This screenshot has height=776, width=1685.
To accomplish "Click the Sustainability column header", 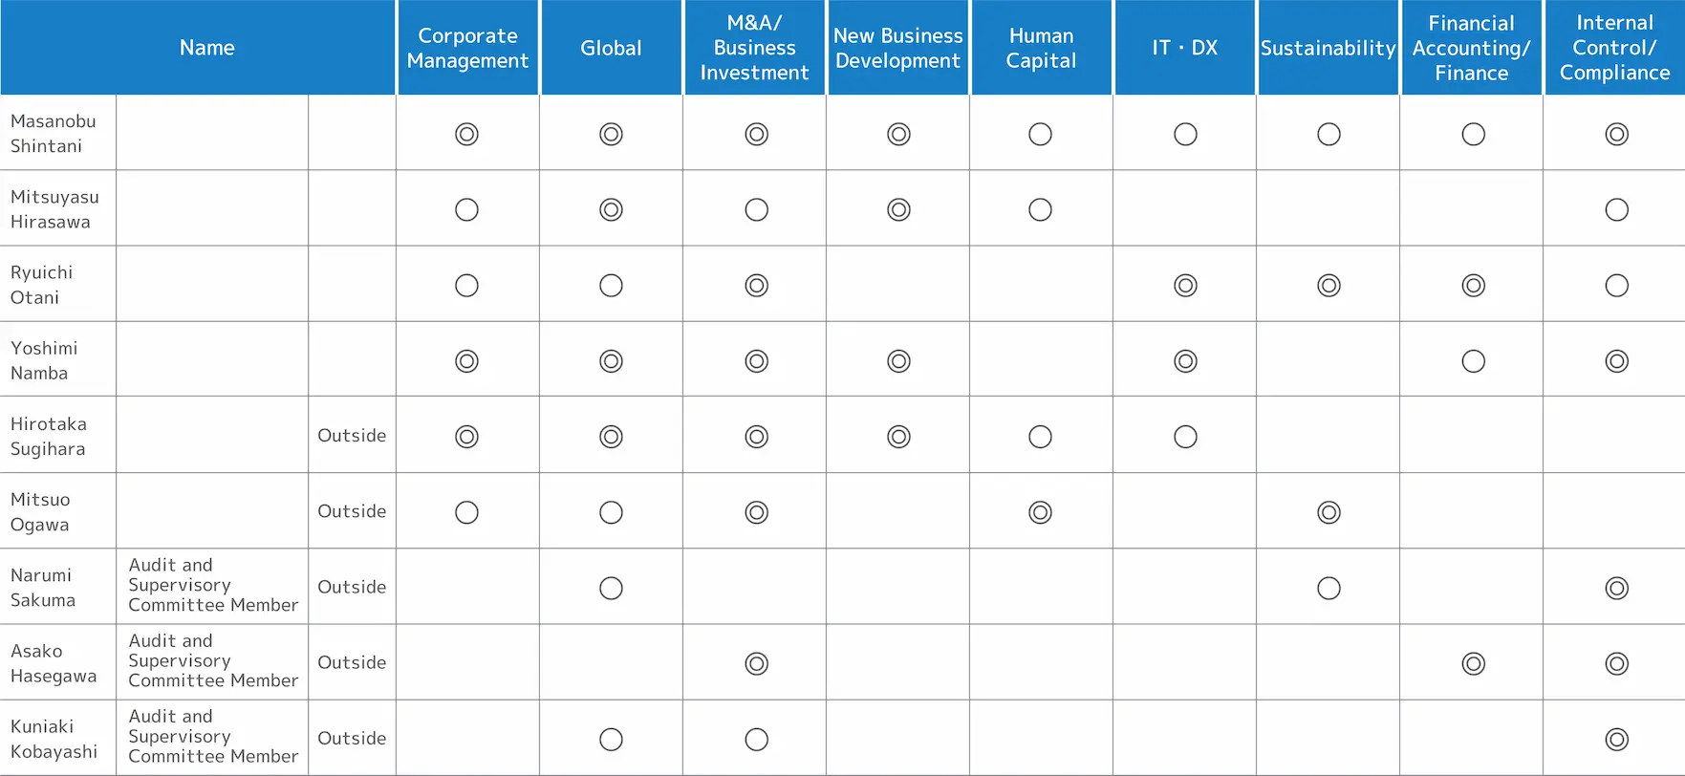I will [x=1328, y=48].
